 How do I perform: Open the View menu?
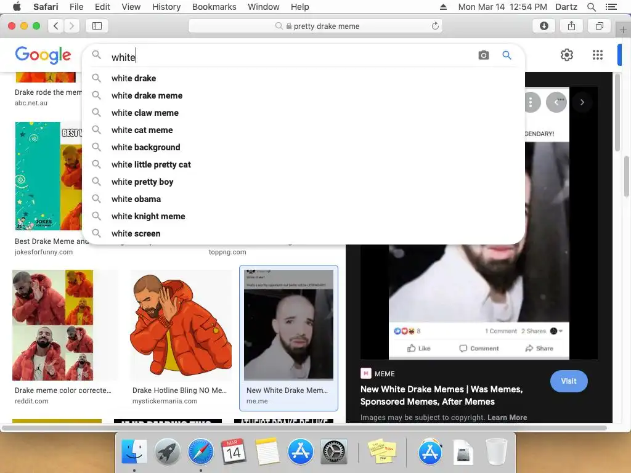[x=131, y=7]
